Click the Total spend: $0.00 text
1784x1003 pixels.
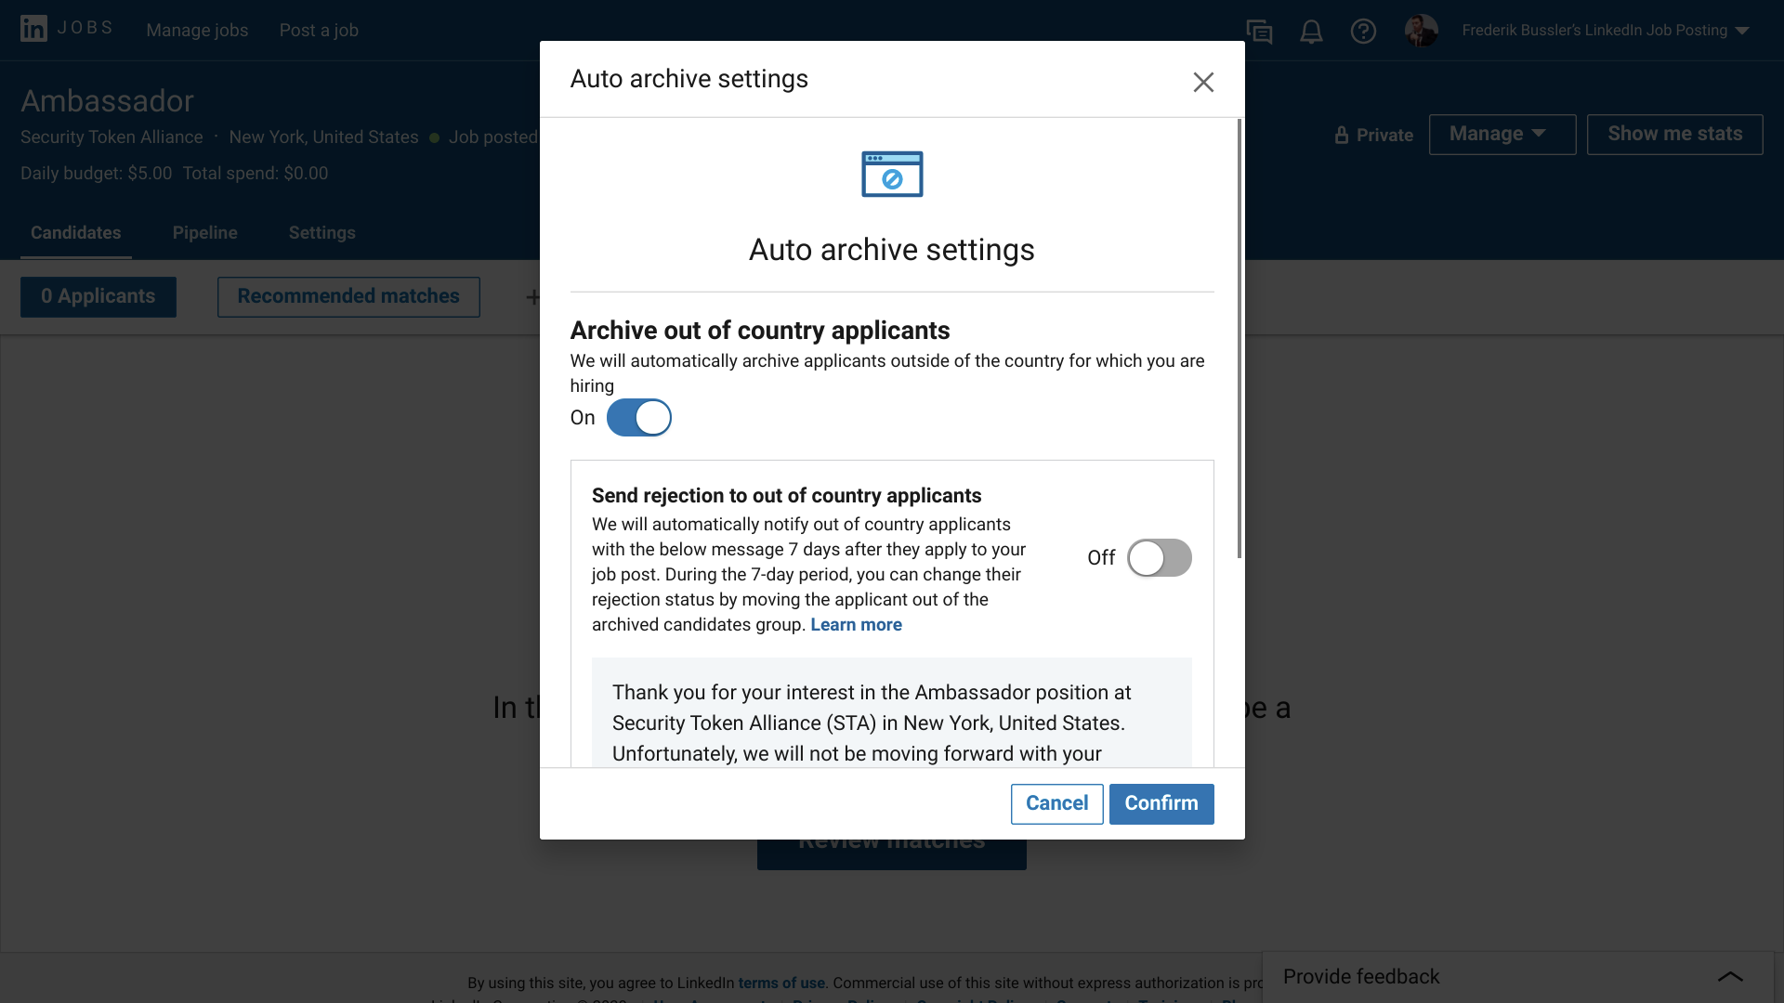point(256,174)
